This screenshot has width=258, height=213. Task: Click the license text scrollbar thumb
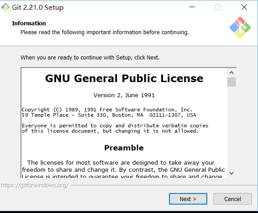[231, 82]
